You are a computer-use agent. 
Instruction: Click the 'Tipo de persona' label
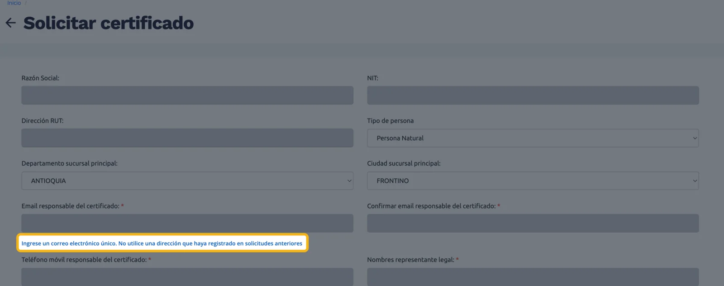tap(391, 120)
